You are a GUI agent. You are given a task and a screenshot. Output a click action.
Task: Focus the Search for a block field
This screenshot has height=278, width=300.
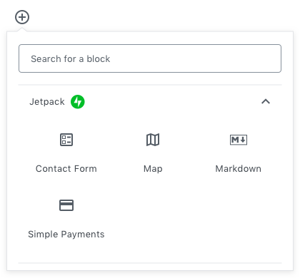(x=150, y=58)
